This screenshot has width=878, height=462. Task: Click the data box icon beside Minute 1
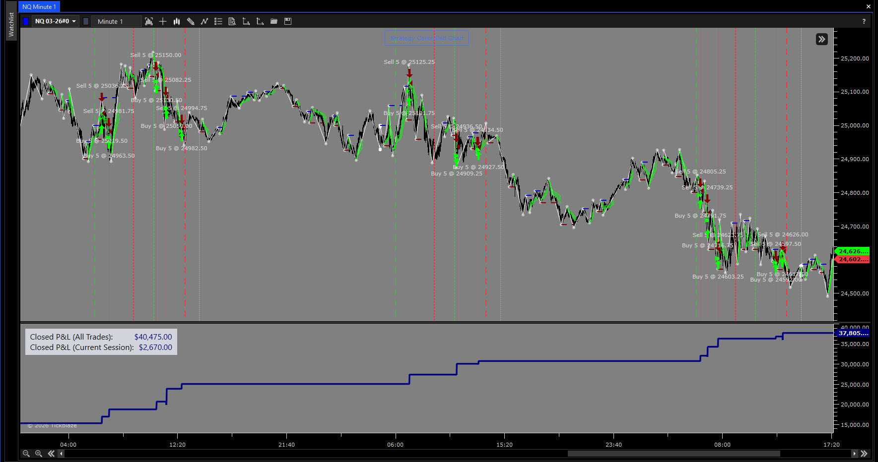click(149, 21)
